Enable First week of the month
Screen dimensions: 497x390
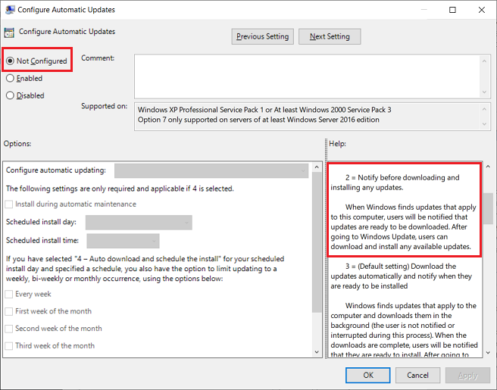[x=10, y=311]
